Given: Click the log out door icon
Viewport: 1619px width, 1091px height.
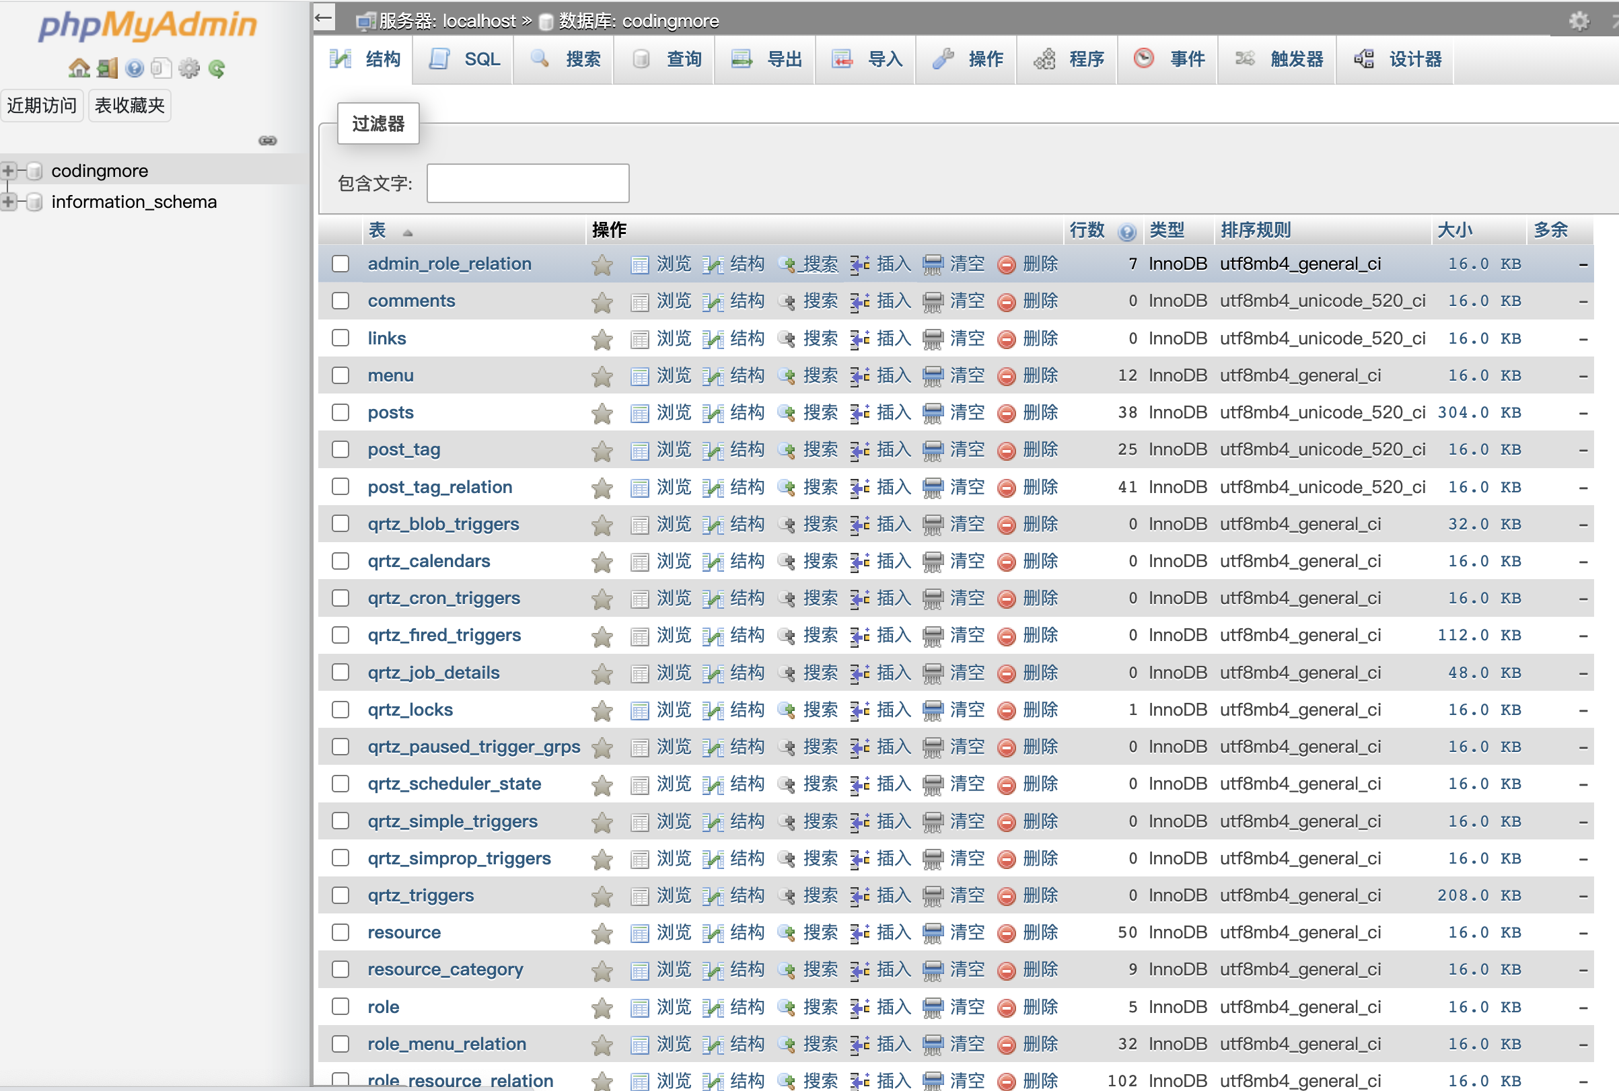Looking at the screenshot, I should (x=107, y=68).
